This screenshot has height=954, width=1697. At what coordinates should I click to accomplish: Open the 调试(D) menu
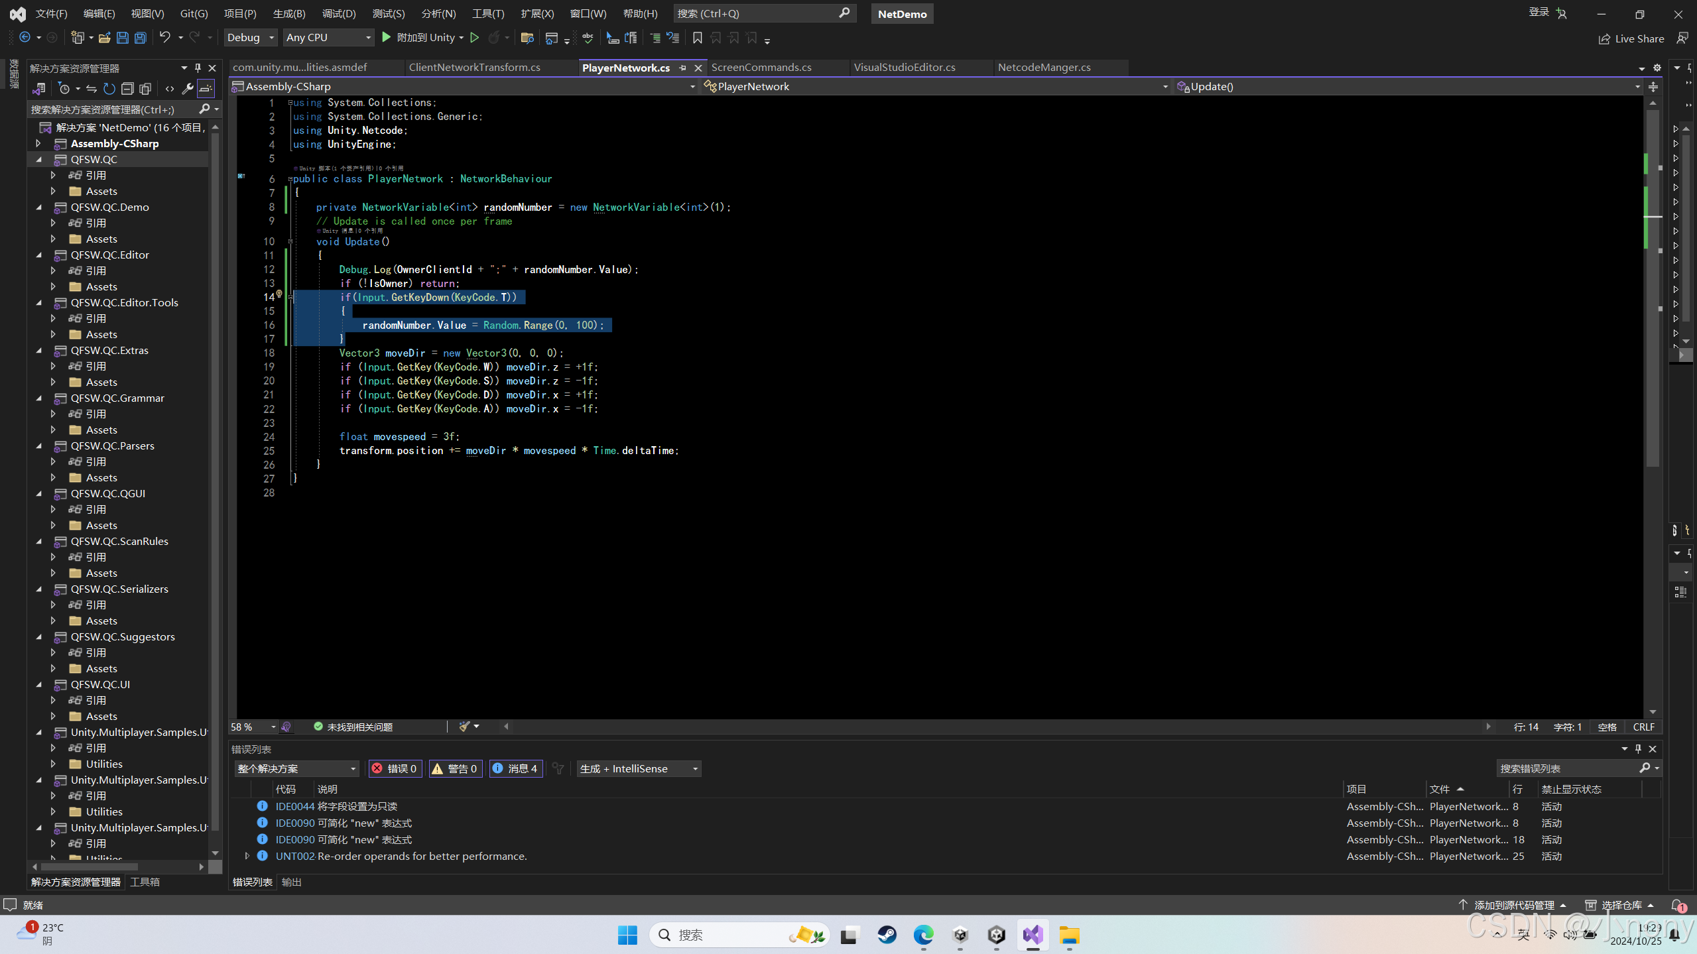(x=339, y=13)
